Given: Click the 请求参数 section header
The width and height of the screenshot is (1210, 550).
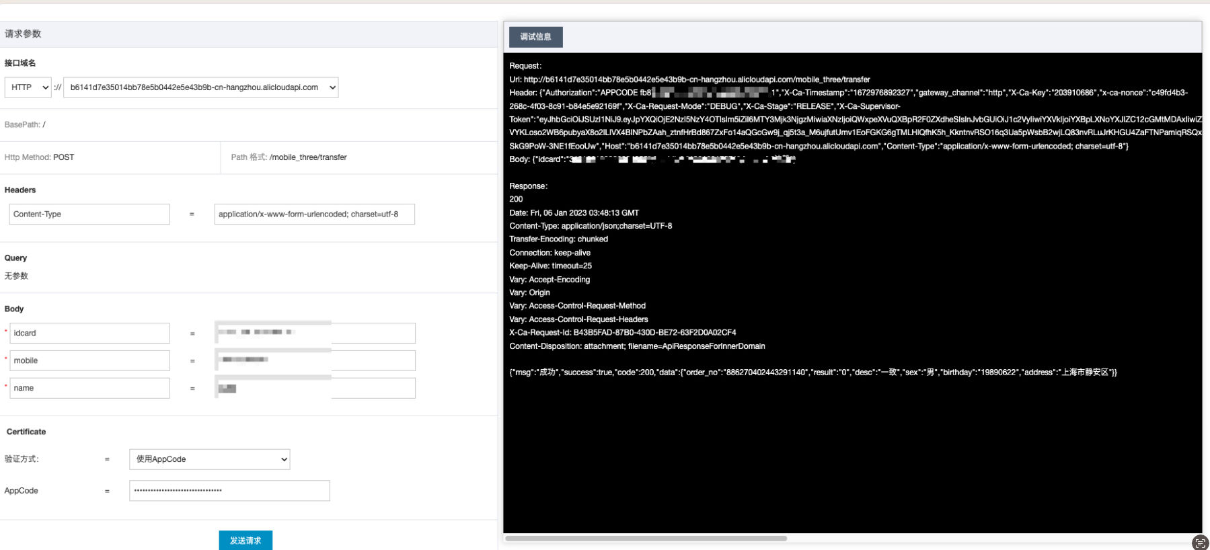Looking at the screenshot, I should pyautogui.click(x=23, y=34).
